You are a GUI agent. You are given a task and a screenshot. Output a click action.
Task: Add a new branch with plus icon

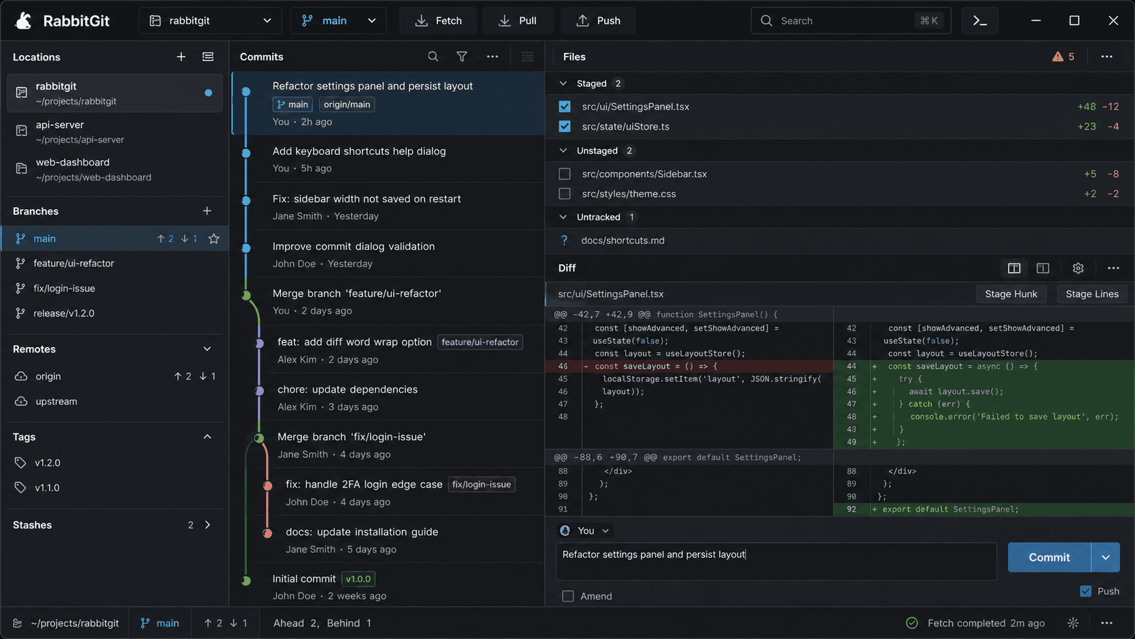point(207,211)
